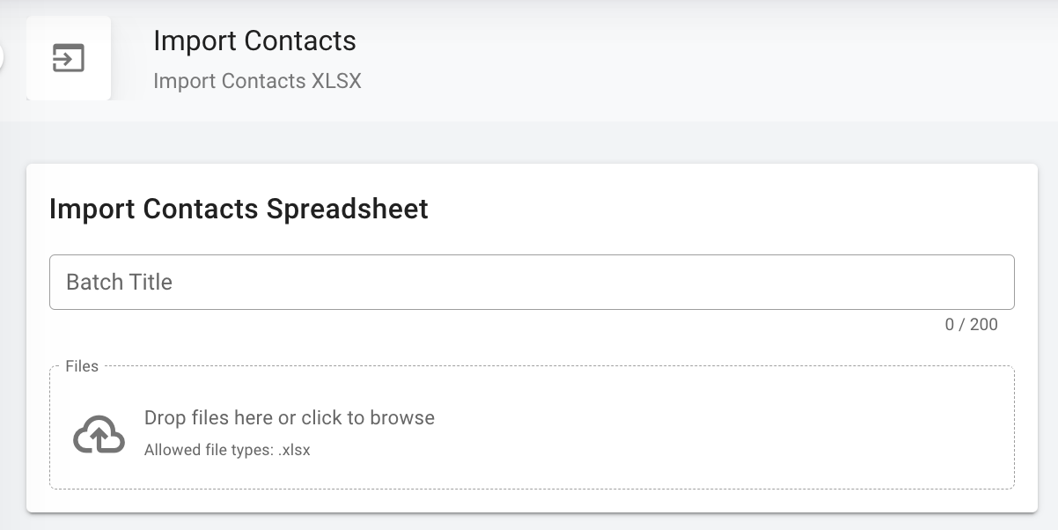The height and width of the screenshot is (530, 1058).
Task: Click "Drop files here or click to browse"
Action: (x=289, y=417)
